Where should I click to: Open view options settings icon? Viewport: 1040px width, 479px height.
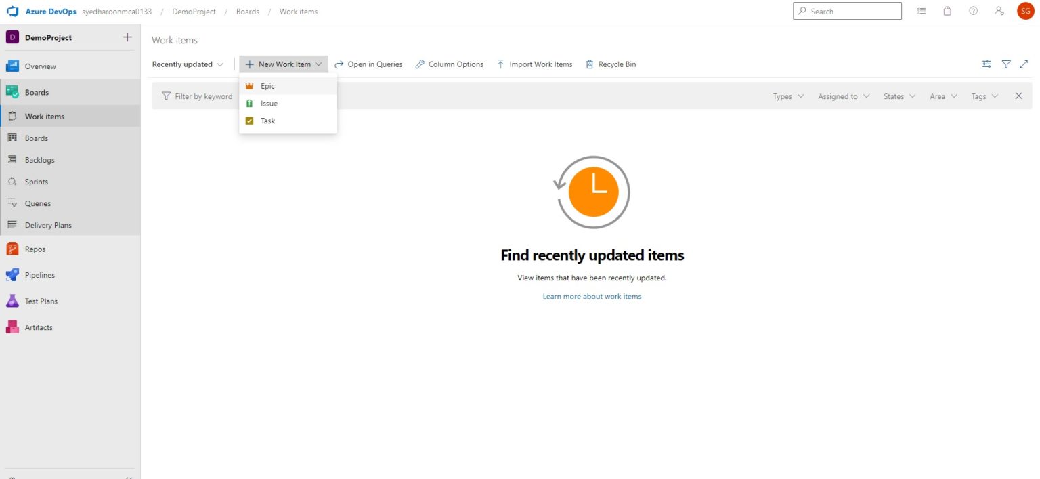click(x=987, y=64)
